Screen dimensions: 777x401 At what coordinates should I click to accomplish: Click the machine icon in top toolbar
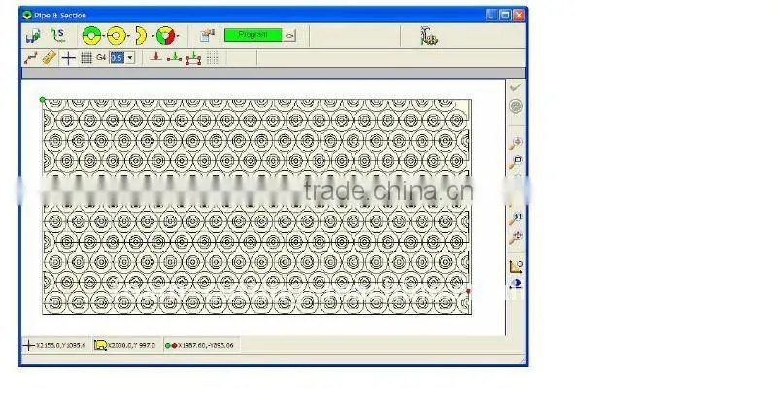[428, 36]
